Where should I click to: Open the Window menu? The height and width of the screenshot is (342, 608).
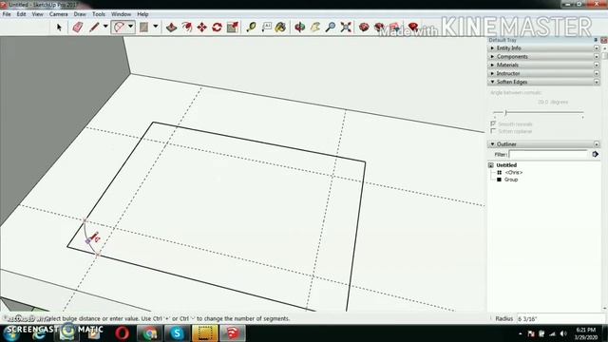pyautogui.click(x=121, y=14)
